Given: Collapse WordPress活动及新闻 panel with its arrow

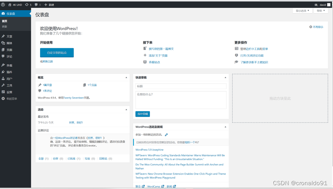Looking at the screenshot, I should [x=225, y=127].
